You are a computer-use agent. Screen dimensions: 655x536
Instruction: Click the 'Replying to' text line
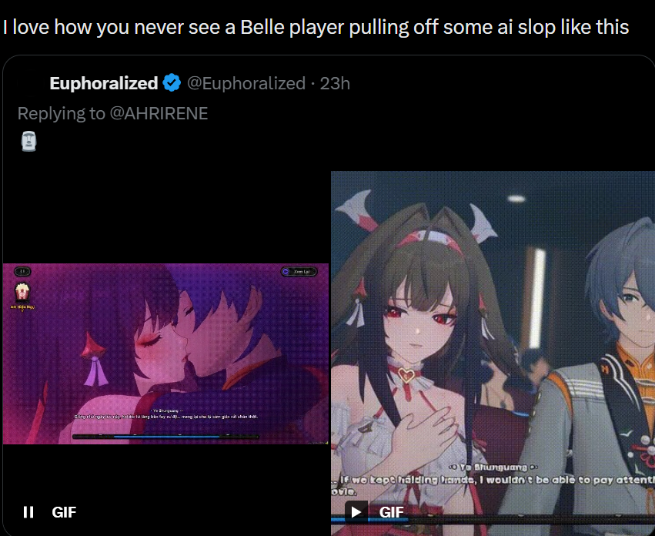point(113,114)
